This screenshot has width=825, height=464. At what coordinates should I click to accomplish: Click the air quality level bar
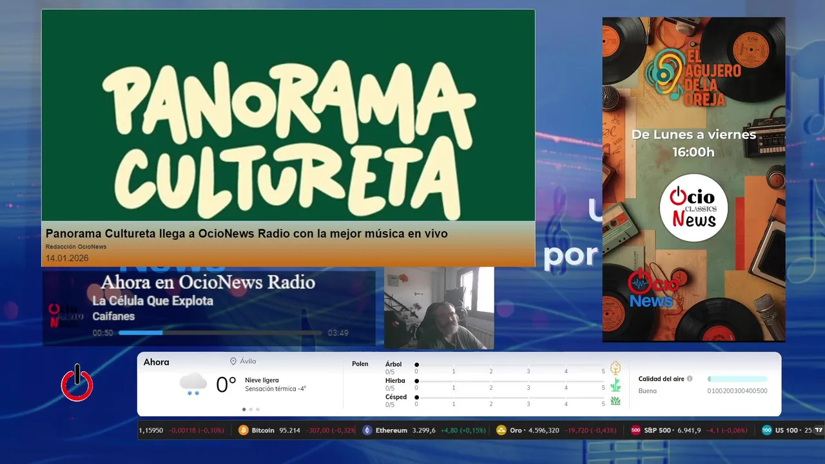click(x=737, y=379)
